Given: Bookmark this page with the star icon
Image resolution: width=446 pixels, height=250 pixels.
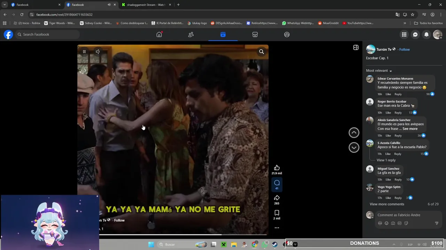Looking at the screenshot, I should click(413, 15).
